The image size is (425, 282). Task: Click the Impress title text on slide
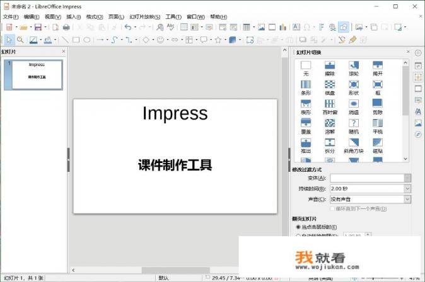click(175, 113)
